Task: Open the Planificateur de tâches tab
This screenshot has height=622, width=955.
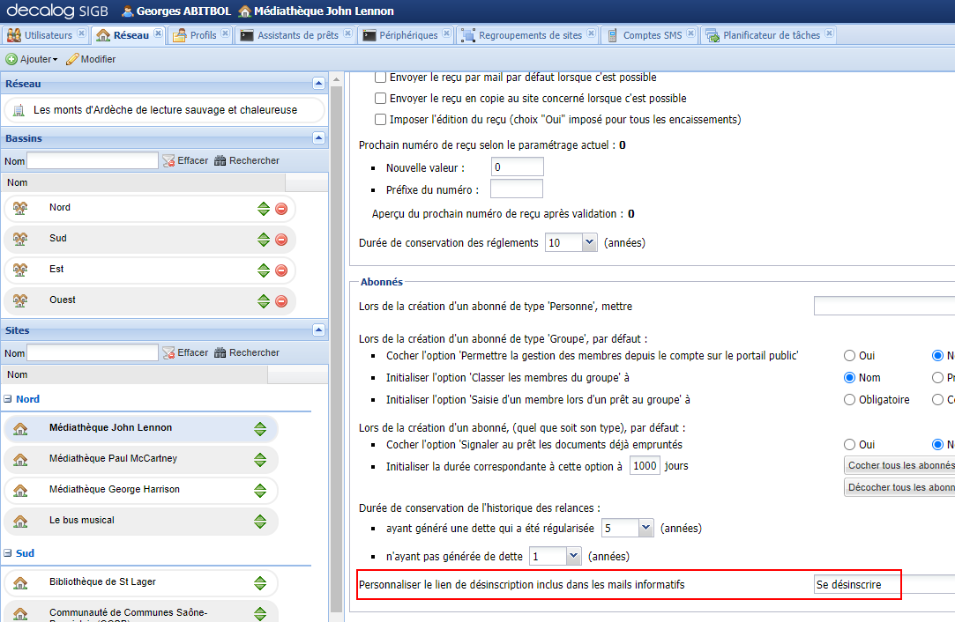Action: [771, 35]
